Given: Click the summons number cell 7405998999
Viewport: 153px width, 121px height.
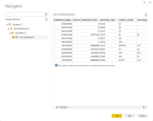Looking at the screenshot, I should pyautogui.click(x=63, y=60).
